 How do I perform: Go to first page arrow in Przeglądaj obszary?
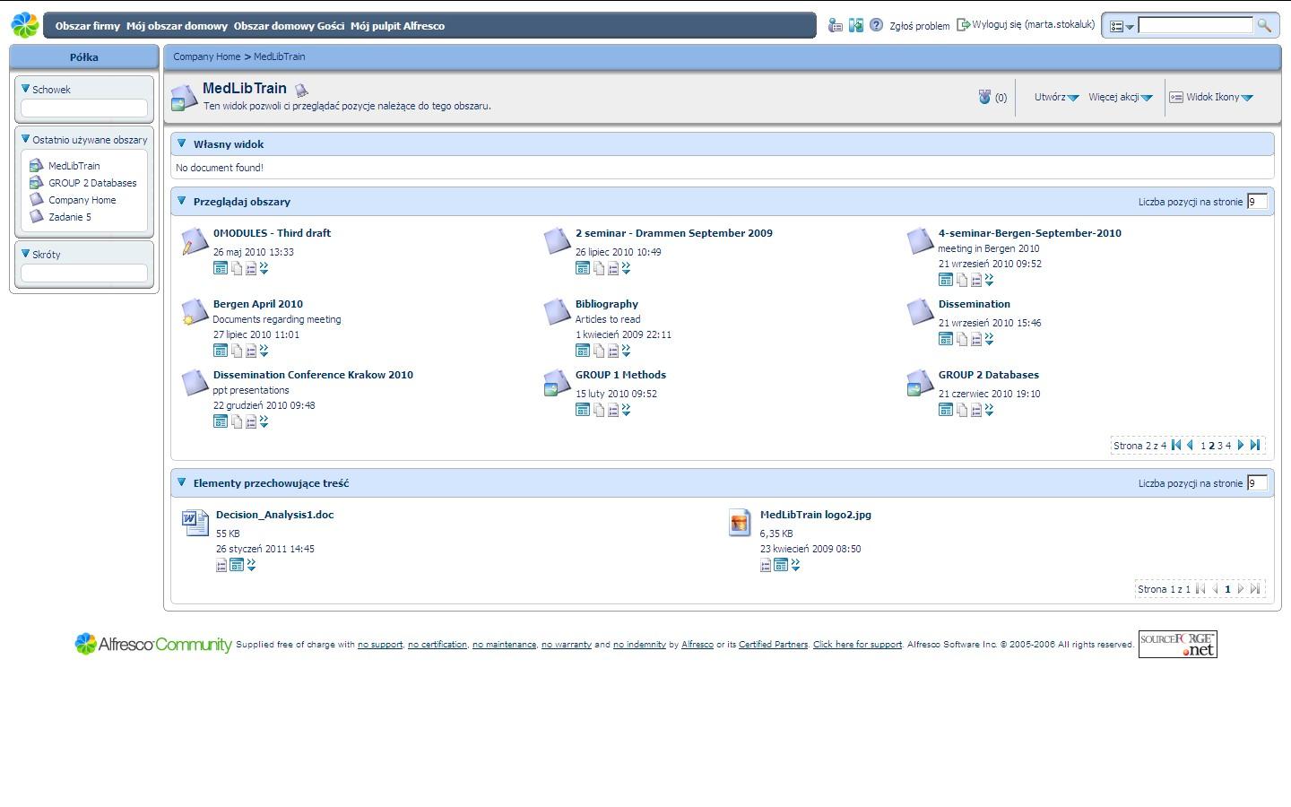click(1176, 445)
